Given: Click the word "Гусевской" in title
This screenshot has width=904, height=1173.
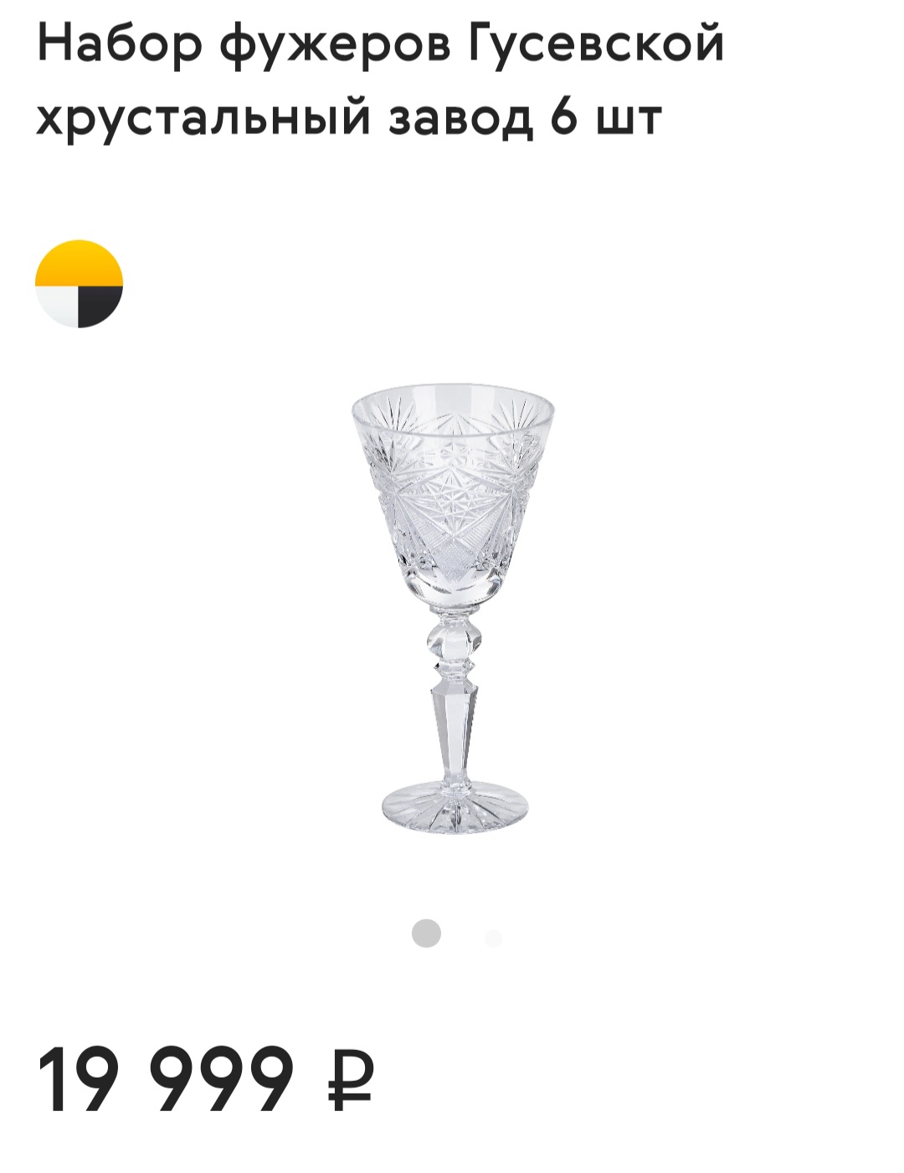Looking at the screenshot, I should (596, 44).
